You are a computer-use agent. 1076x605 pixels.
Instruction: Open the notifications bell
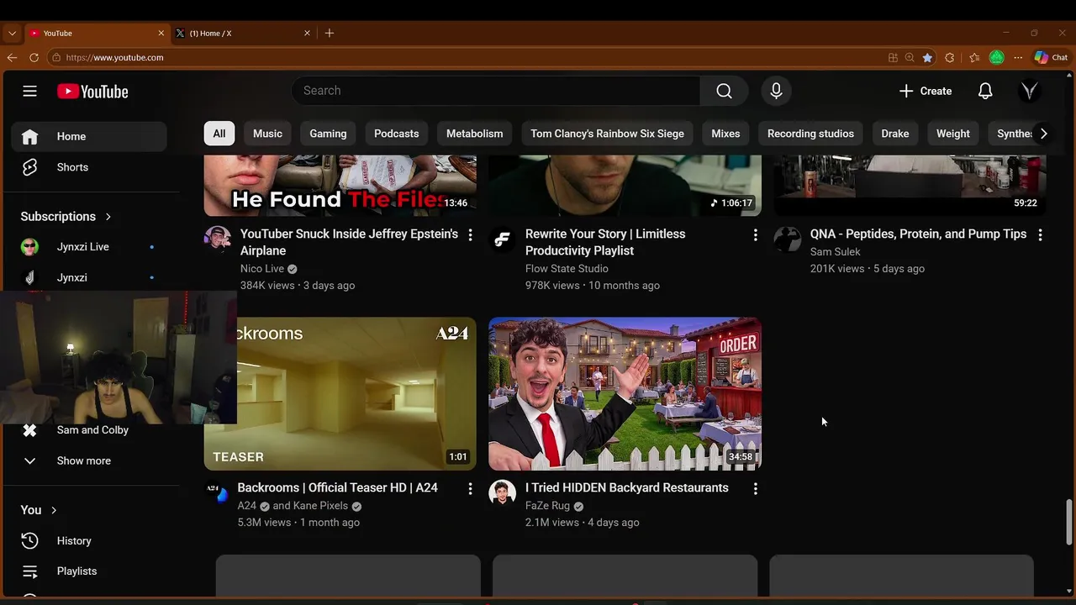(985, 91)
